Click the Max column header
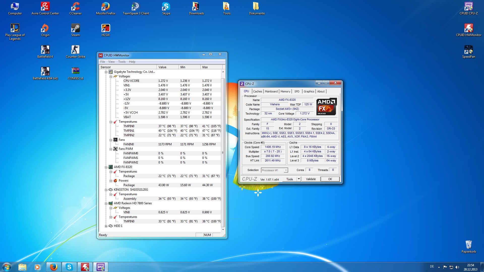The image size is (484, 272). (x=211, y=67)
